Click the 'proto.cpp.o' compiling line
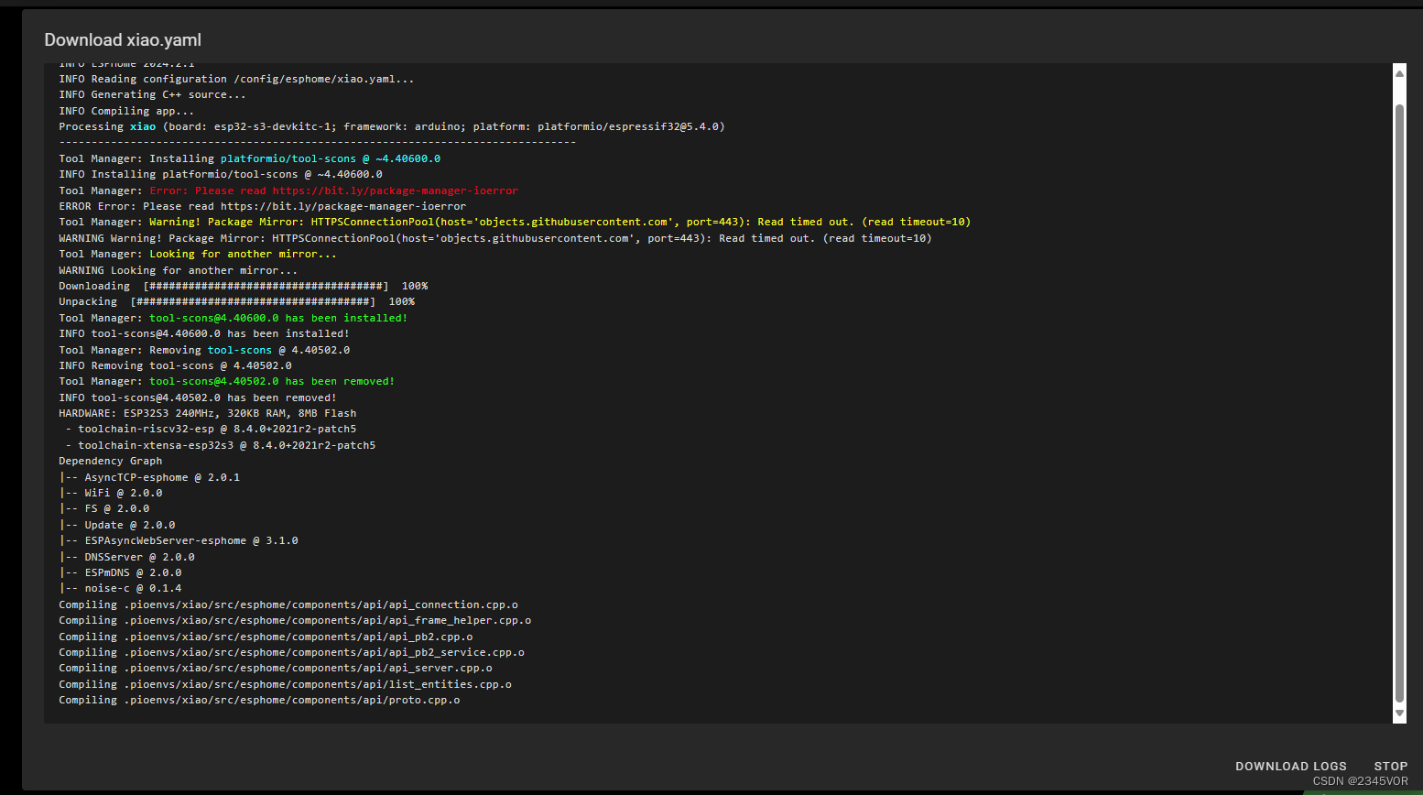1423x795 pixels. (260, 701)
